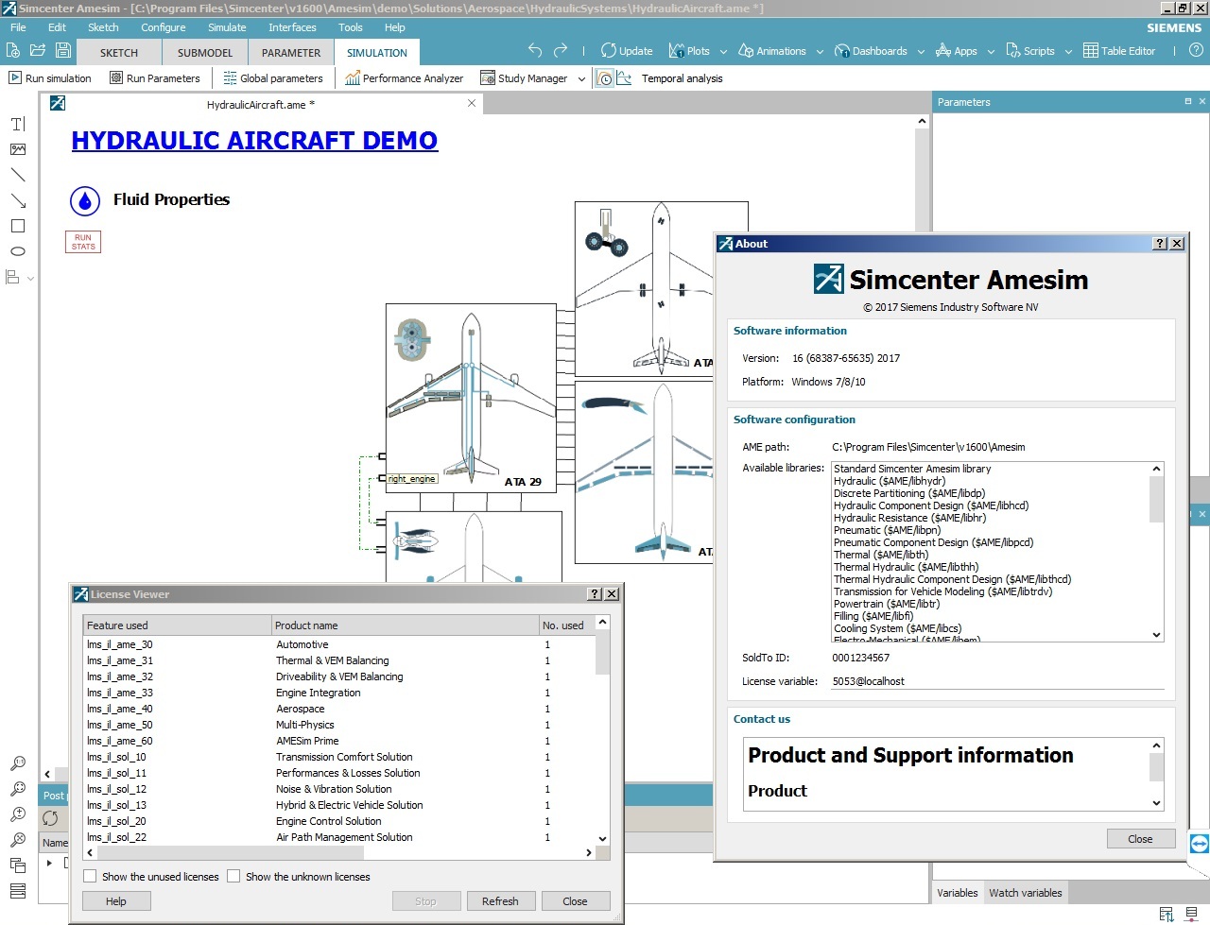Open the Dashboards tool

[x=871, y=51]
